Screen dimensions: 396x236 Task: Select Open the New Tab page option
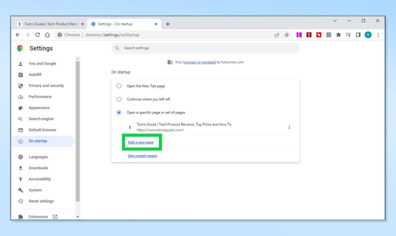[119, 86]
